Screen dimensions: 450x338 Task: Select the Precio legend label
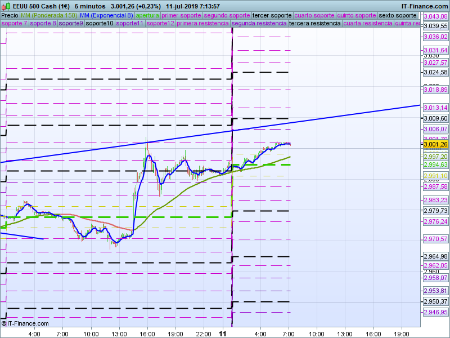(10, 15)
